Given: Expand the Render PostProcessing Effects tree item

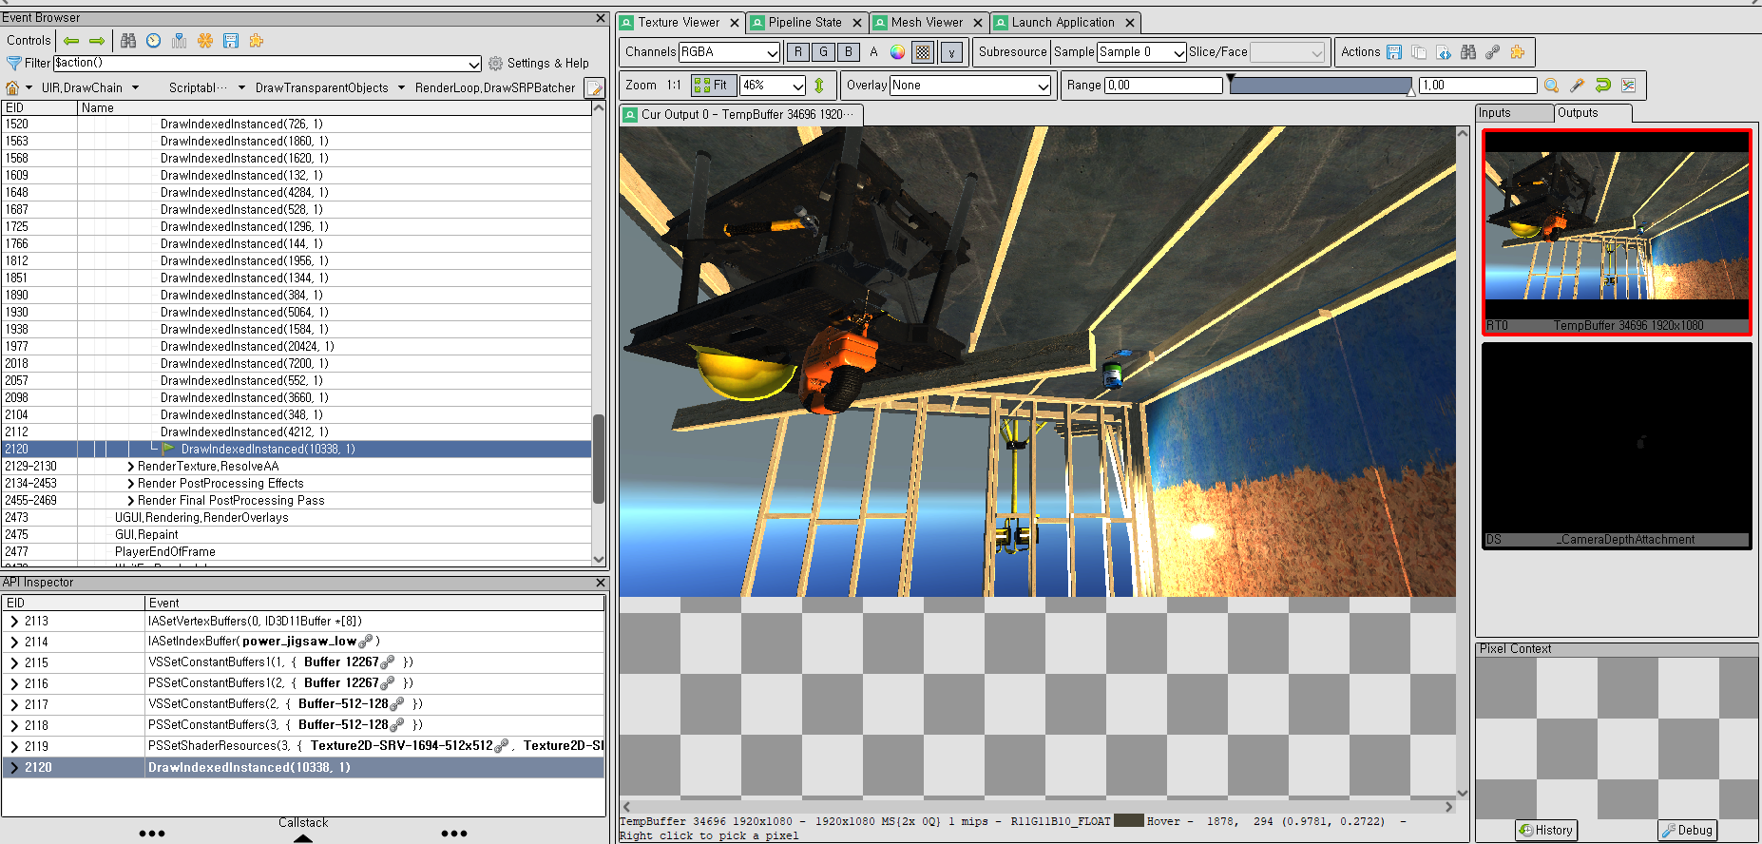Looking at the screenshot, I should (x=130, y=484).
